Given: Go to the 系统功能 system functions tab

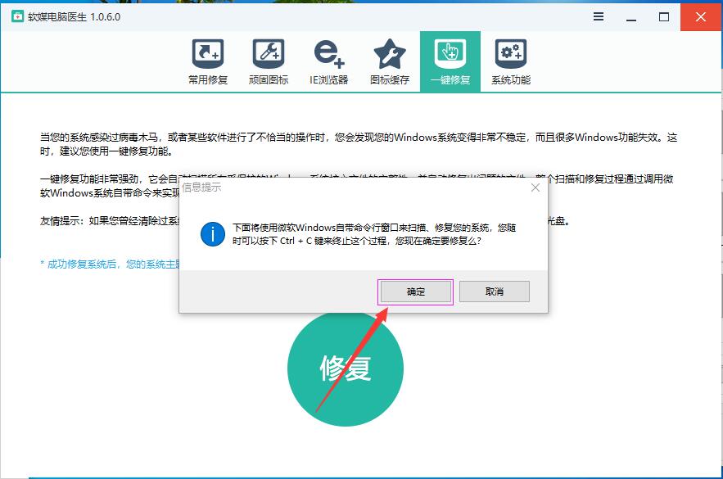Looking at the screenshot, I should coord(510,61).
